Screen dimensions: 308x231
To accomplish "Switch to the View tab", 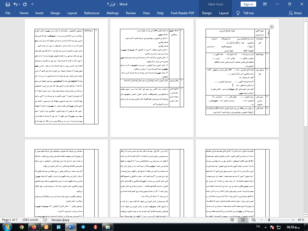I will point(146,13).
